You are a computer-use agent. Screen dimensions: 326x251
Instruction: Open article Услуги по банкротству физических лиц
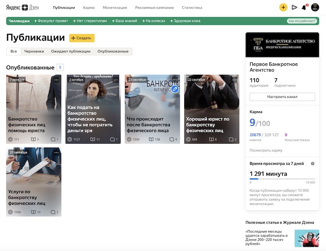coord(34,182)
